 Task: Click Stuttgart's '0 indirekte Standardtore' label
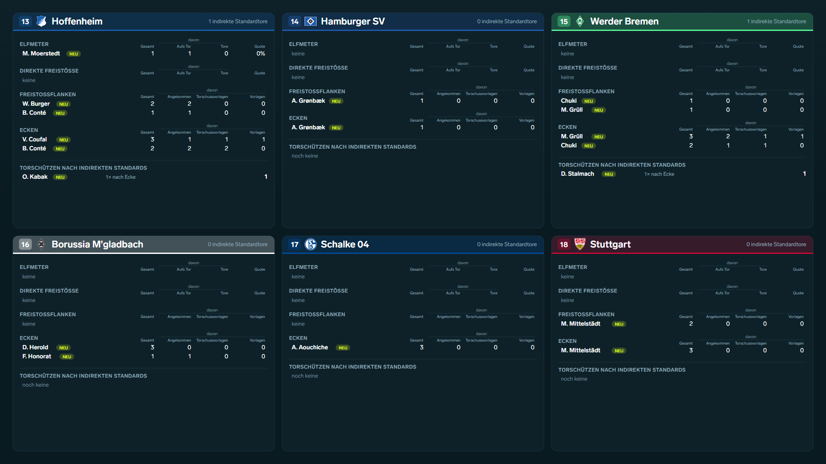coord(776,244)
